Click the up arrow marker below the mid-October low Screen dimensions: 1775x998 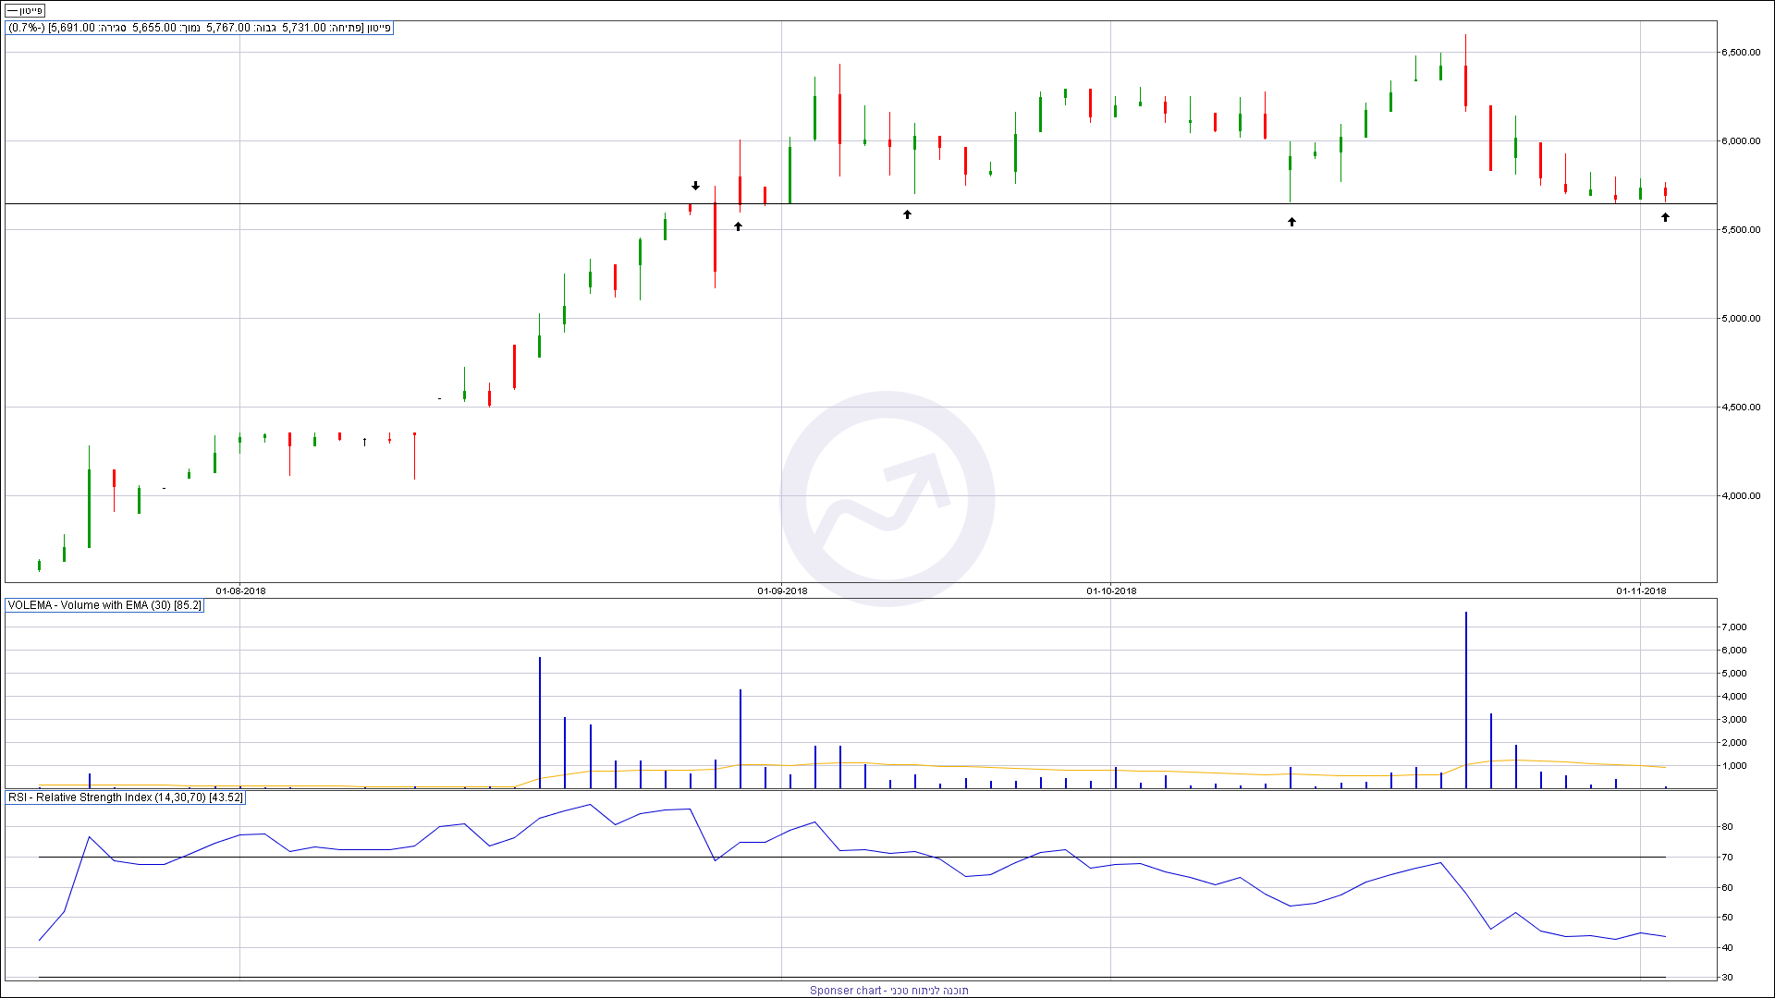click(1291, 222)
